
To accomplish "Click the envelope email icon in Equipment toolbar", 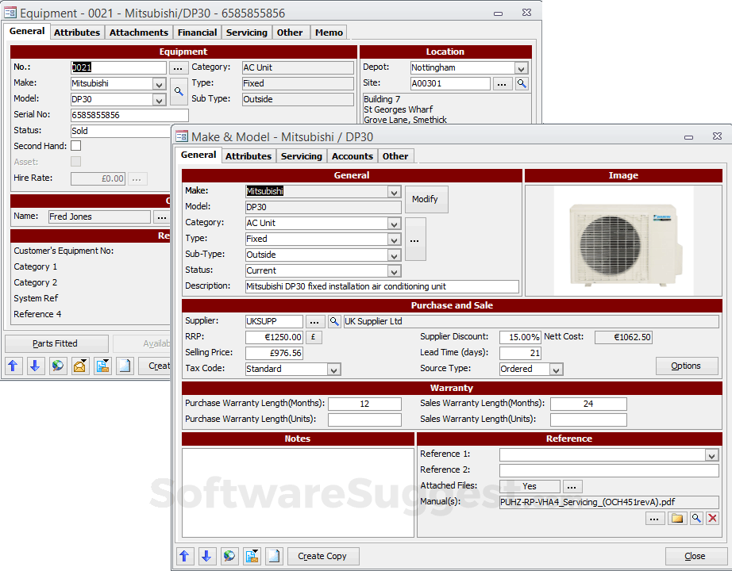I will [x=80, y=366].
